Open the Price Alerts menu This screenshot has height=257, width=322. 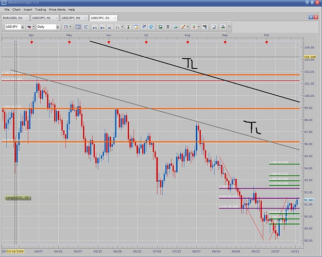pos(57,10)
